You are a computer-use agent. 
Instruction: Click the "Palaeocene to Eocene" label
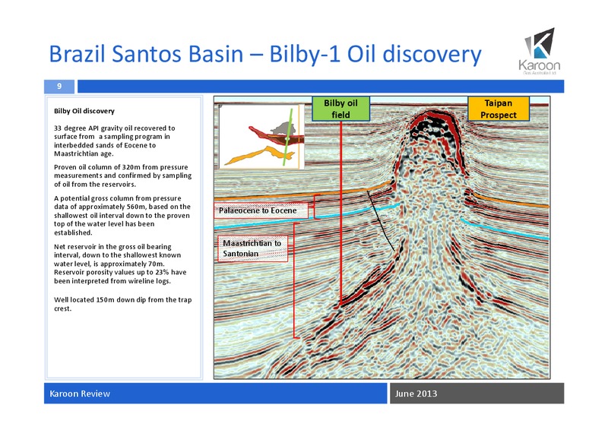(261, 210)
